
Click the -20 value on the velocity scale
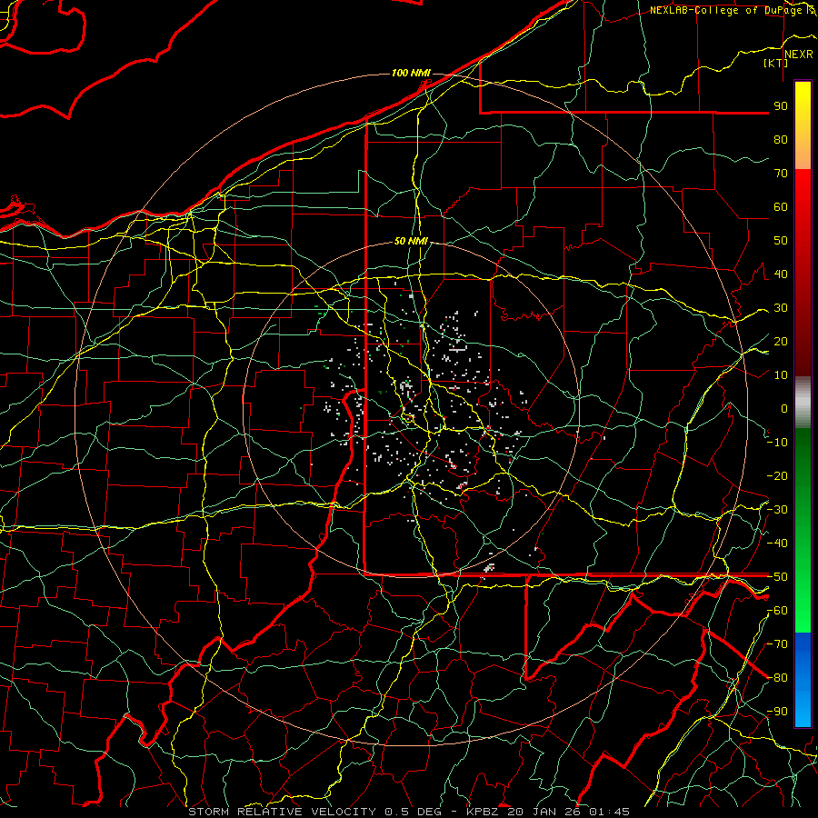click(x=777, y=476)
